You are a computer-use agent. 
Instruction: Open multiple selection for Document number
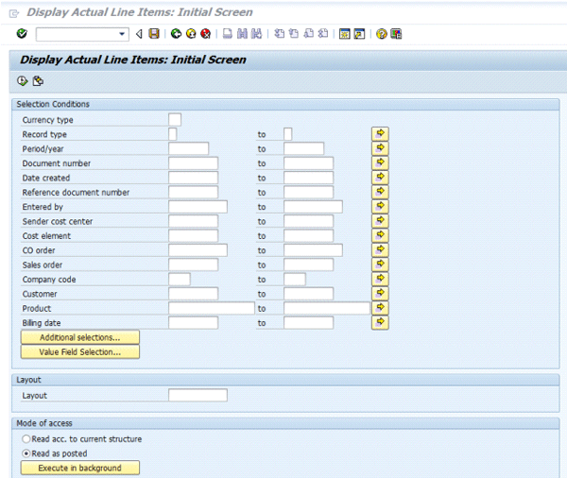[x=380, y=163]
